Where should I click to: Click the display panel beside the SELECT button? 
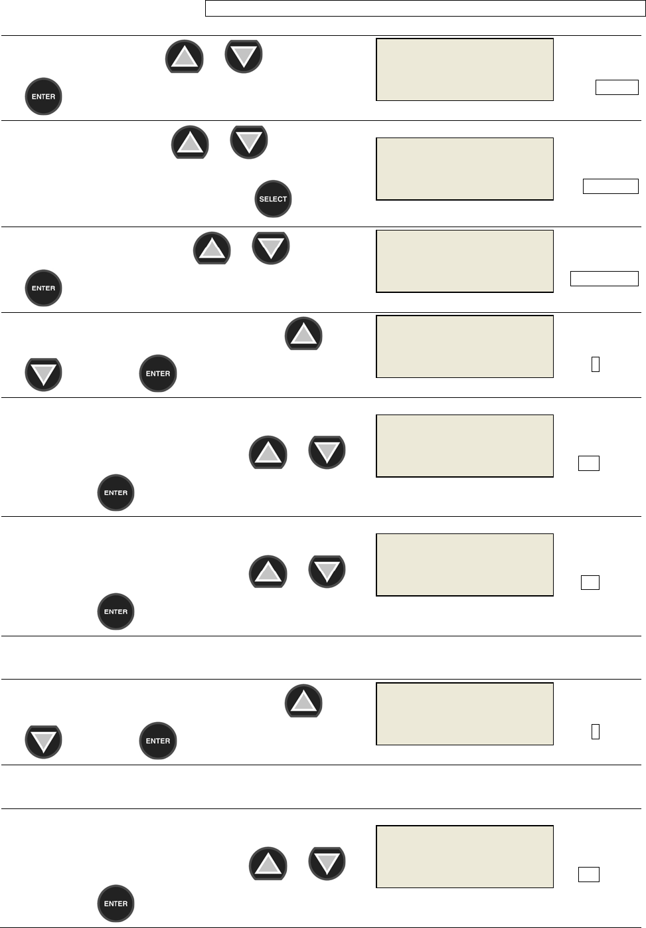click(465, 169)
